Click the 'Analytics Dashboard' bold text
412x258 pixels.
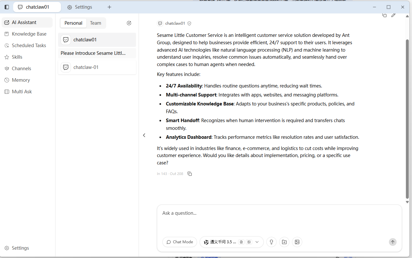tap(189, 137)
